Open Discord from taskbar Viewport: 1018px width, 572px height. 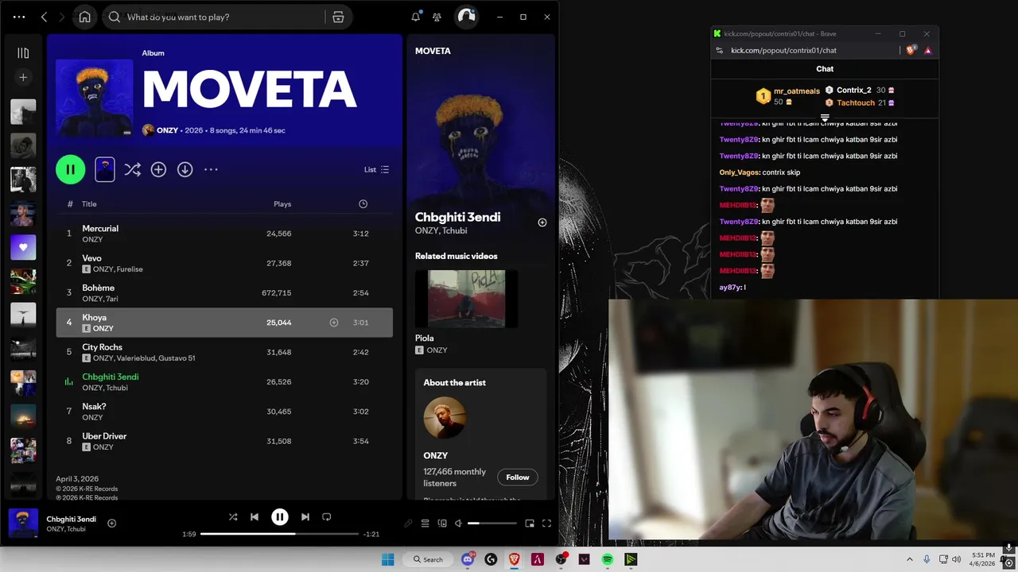(468, 559)
